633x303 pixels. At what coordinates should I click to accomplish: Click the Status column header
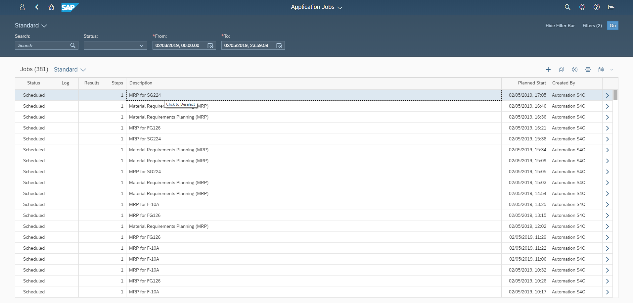pyautogui.click(x=33, y=83)
